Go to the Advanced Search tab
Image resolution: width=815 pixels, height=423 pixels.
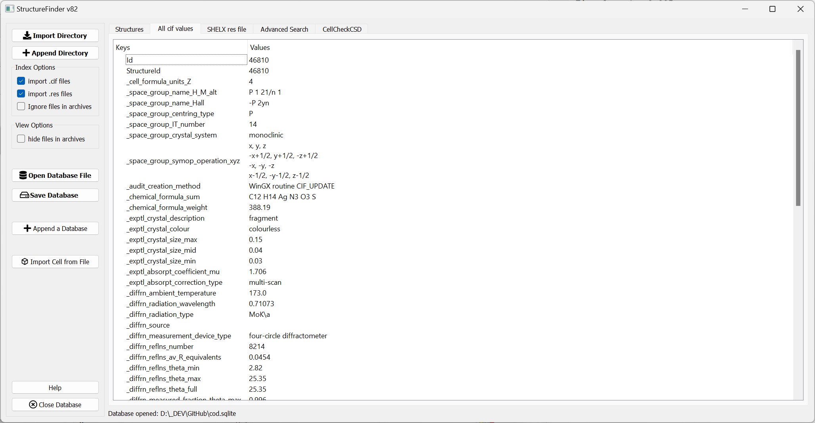pyautogui.click(x=284, y=29)
